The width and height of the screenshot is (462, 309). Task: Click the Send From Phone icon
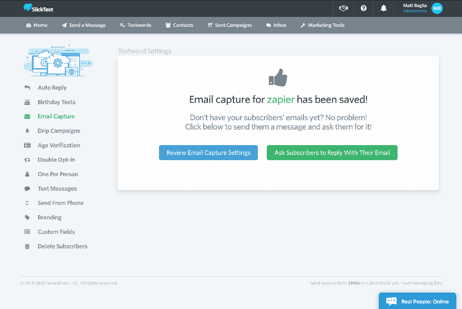coord(27,203)
